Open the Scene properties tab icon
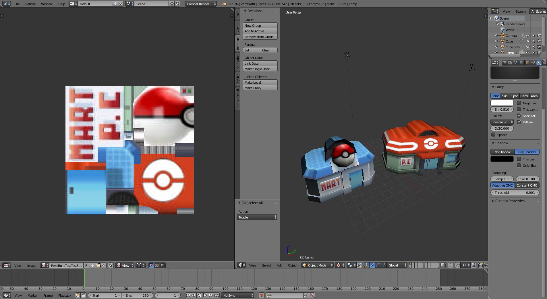Viewport: 547px width, 299px height. tap(516, 63)
